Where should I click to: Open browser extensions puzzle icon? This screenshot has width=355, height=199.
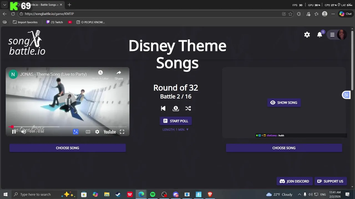pyautogui.click(x=299, y=14)
